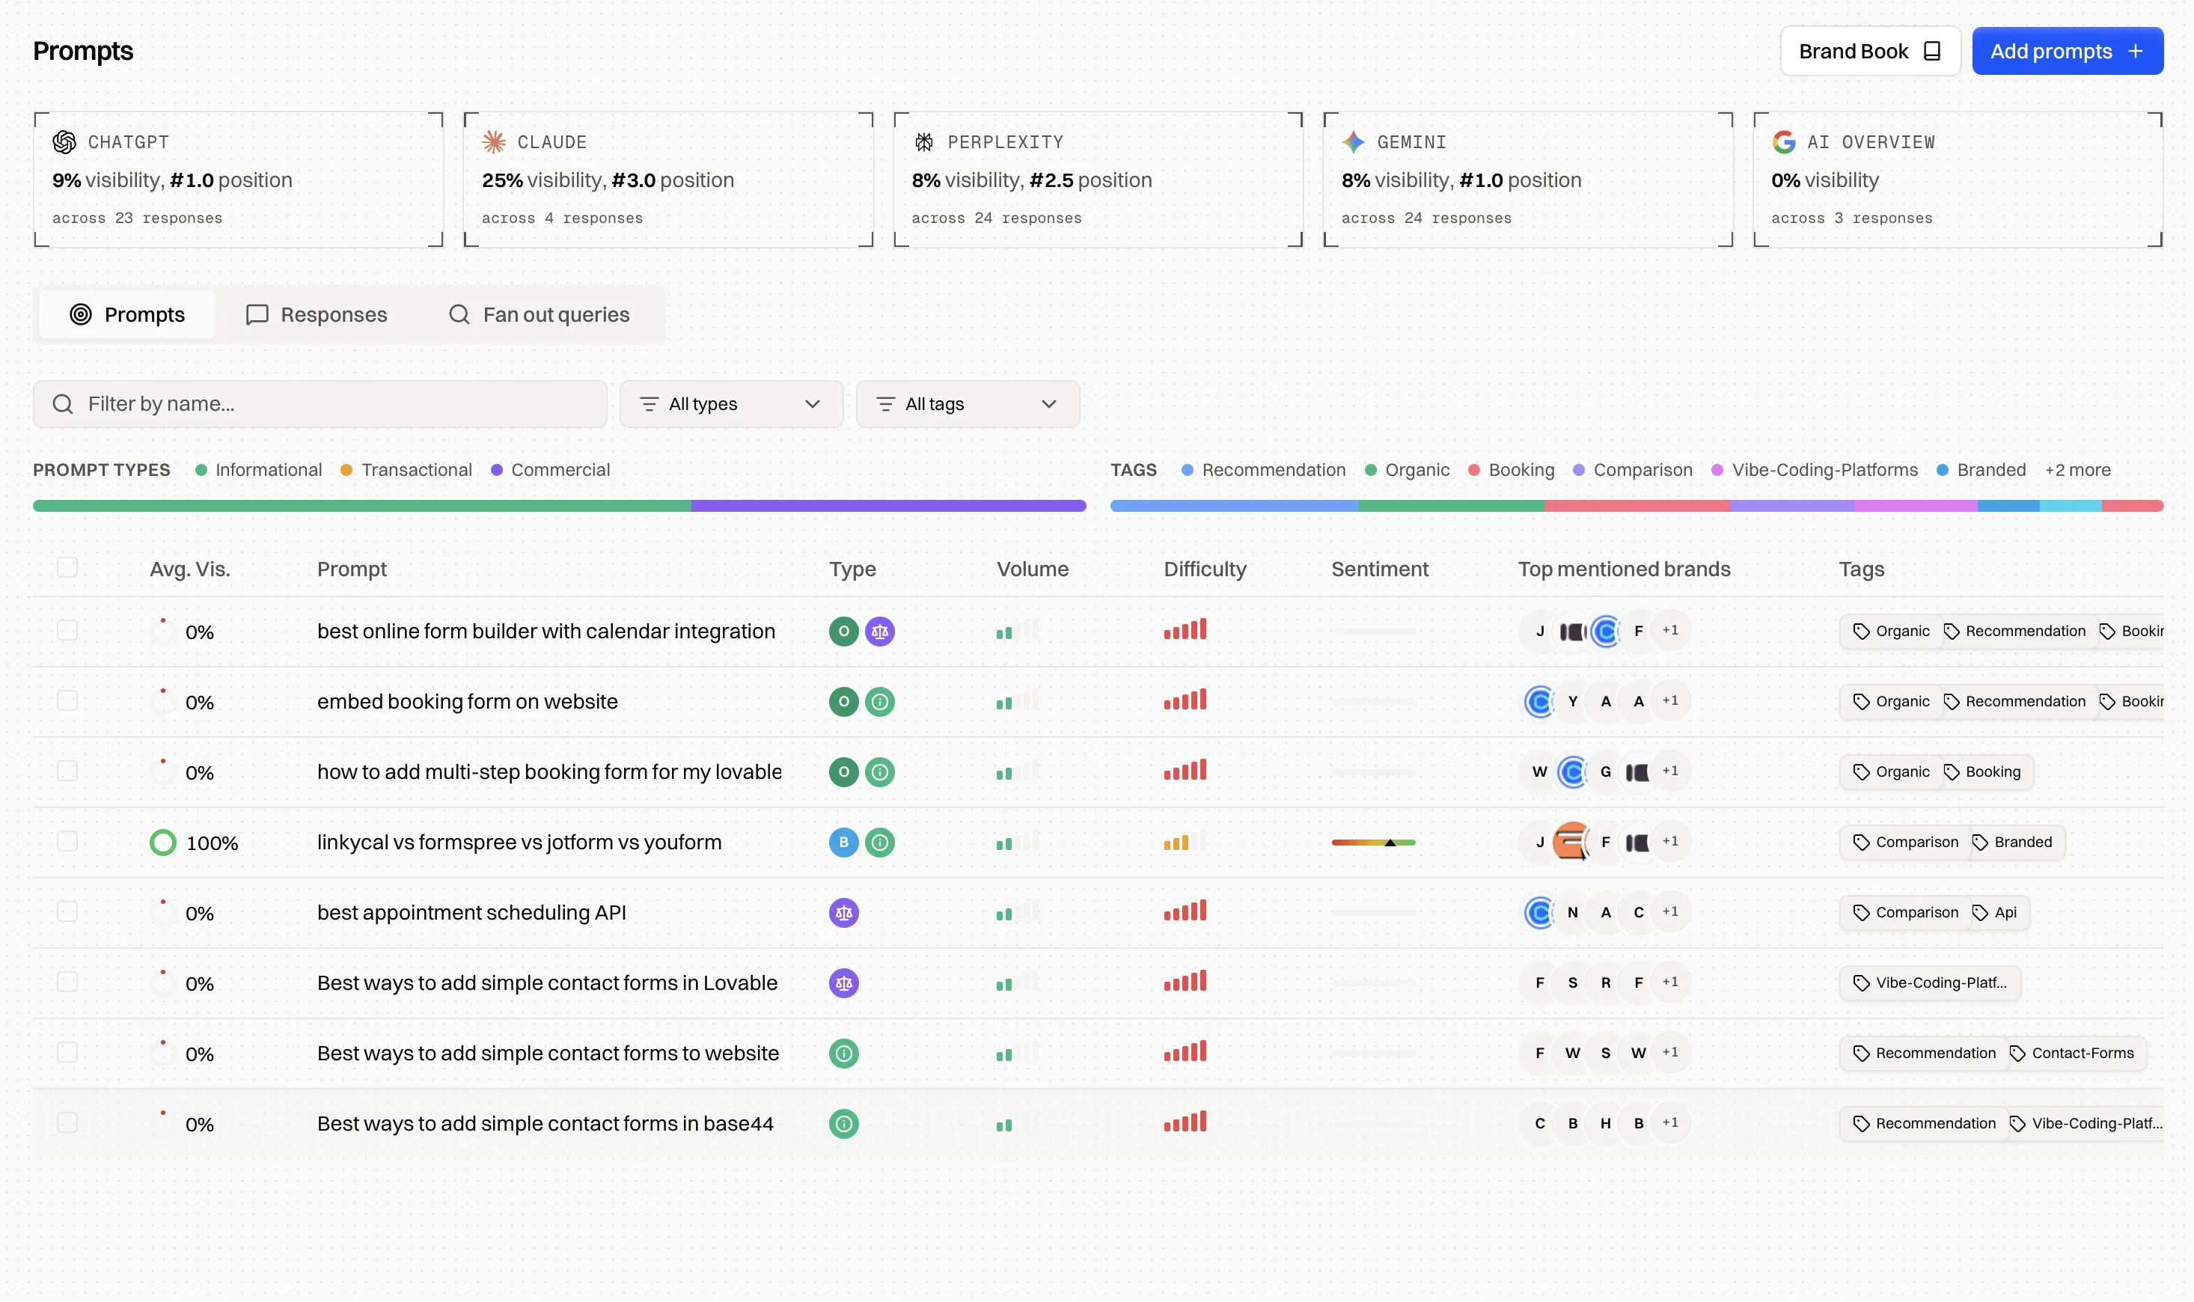The height and width of the screenshot is (1302, 2194).
Task: Click the Claude starburst icon
Action: [494, 141]
